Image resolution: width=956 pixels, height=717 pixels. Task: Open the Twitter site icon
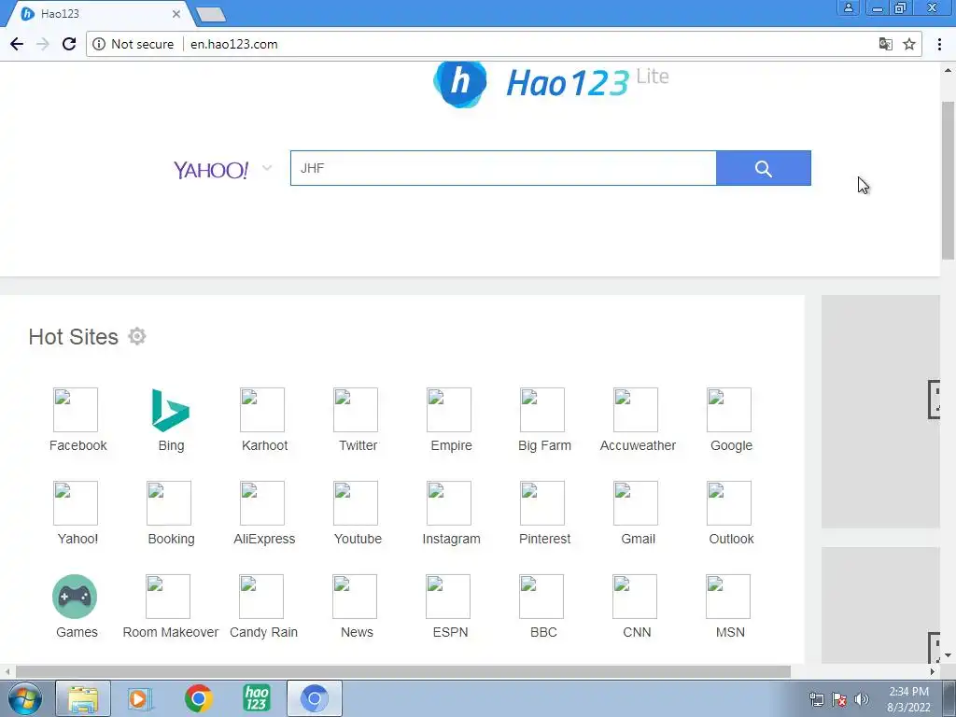(356, 410)
